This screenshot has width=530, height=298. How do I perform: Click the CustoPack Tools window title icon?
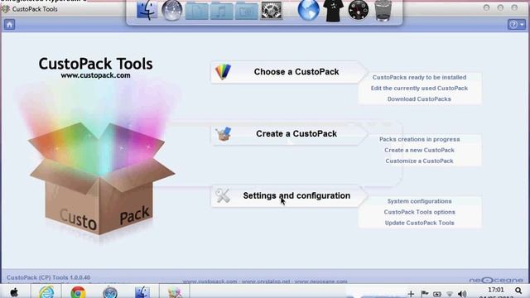tap(6, 9)
